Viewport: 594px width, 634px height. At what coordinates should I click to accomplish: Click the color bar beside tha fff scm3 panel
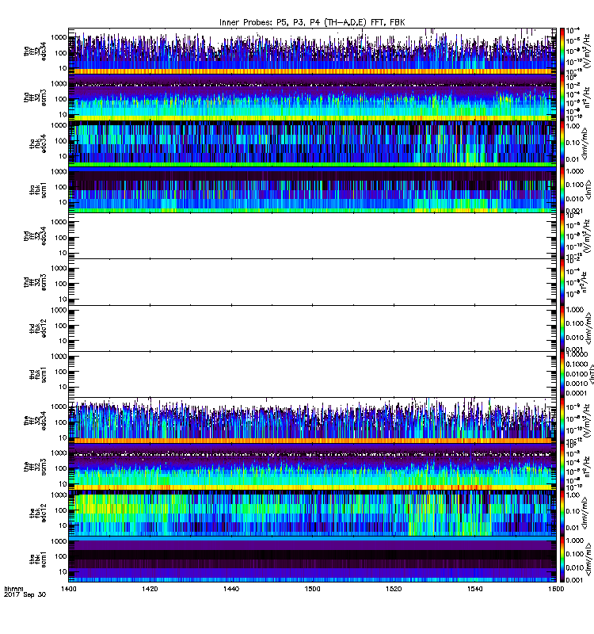pyautogui.click(x=562, y=97)
